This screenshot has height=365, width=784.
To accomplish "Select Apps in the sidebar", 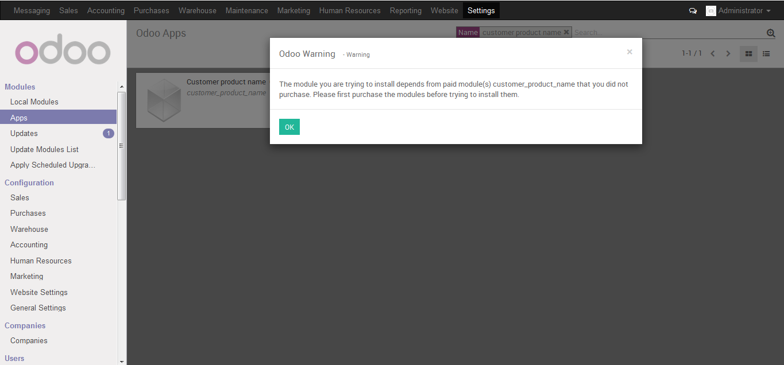I will tap(58, 118).
